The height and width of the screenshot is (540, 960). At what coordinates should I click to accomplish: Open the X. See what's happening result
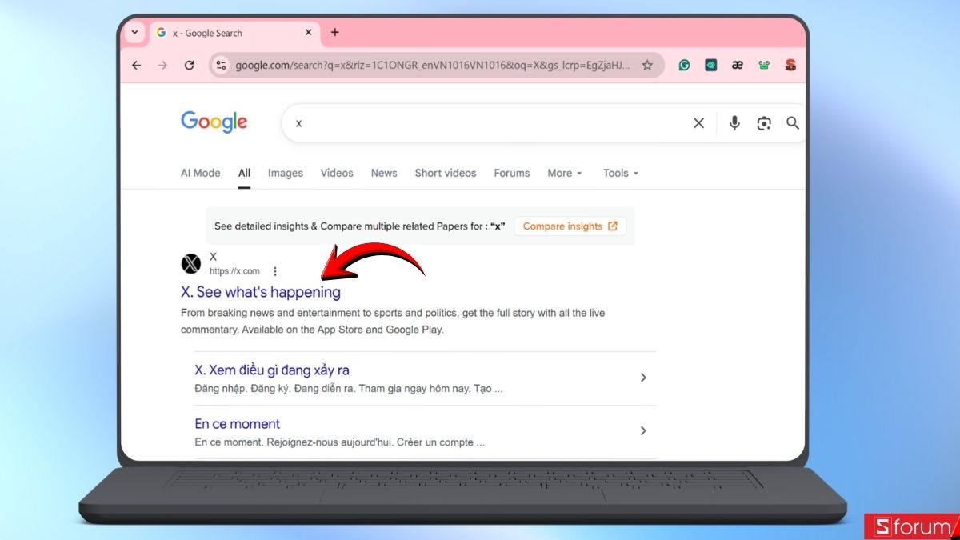tap(261, 292)
